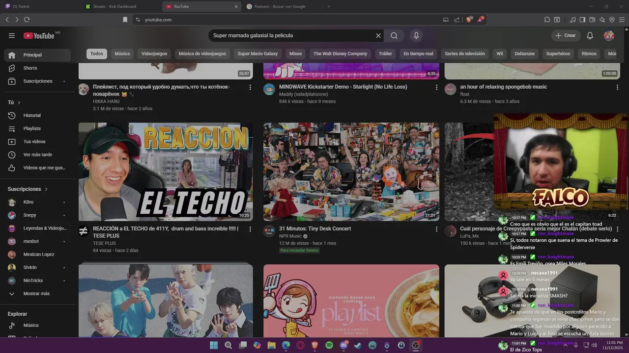Clear the search box with the X

click(378, 35)
